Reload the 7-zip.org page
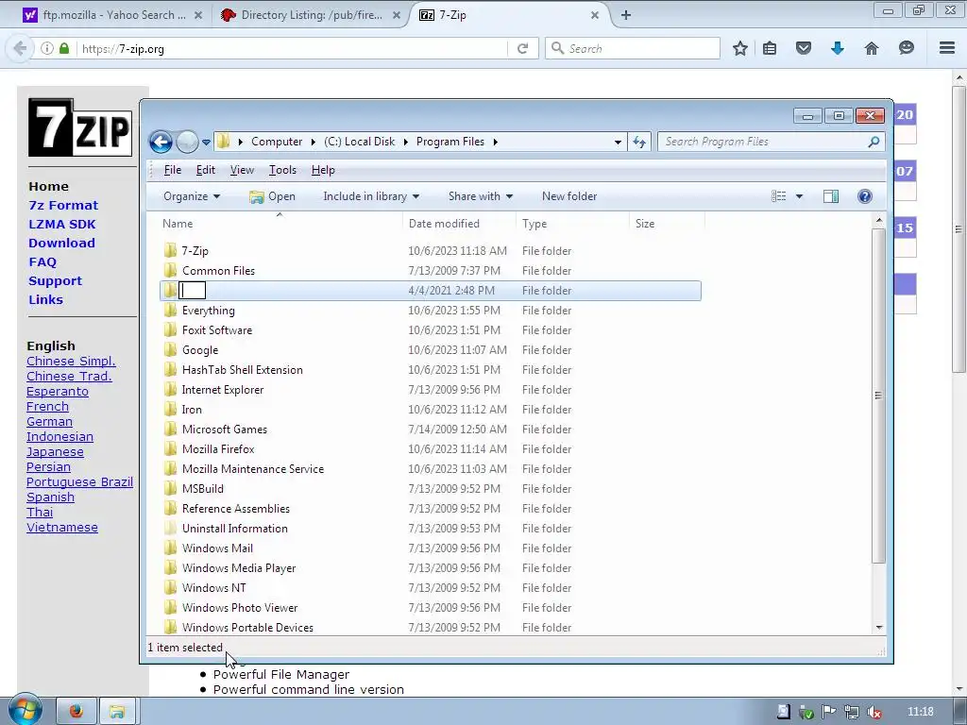This screenshot has width=967, height=725. coord(522,48)
